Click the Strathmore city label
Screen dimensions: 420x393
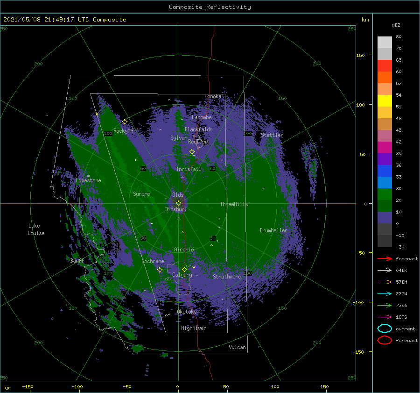tap(227, 277)
